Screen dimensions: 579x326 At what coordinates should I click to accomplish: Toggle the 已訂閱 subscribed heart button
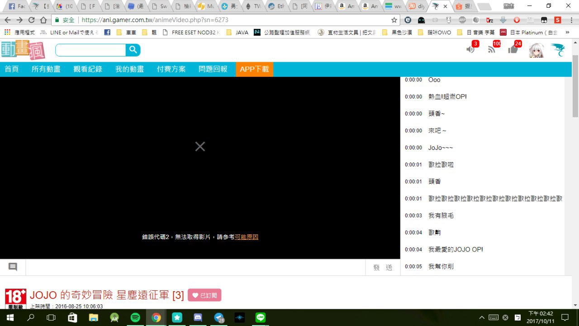(204, 295)
